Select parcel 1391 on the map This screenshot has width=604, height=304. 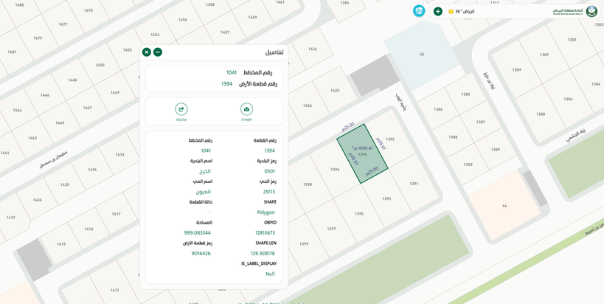tap(414, 184)
